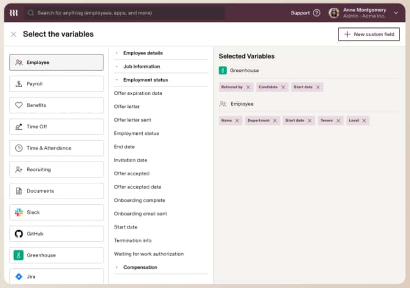Select the Offer letter variable

(127, 107)
